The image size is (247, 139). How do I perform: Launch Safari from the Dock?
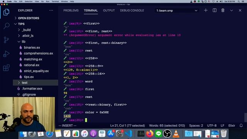(x=49, y=134)
